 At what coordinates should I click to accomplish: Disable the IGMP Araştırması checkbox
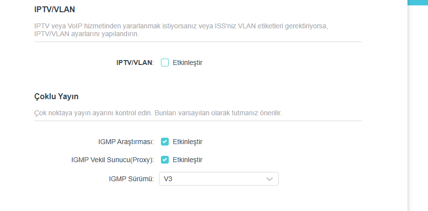coord(165,142)
